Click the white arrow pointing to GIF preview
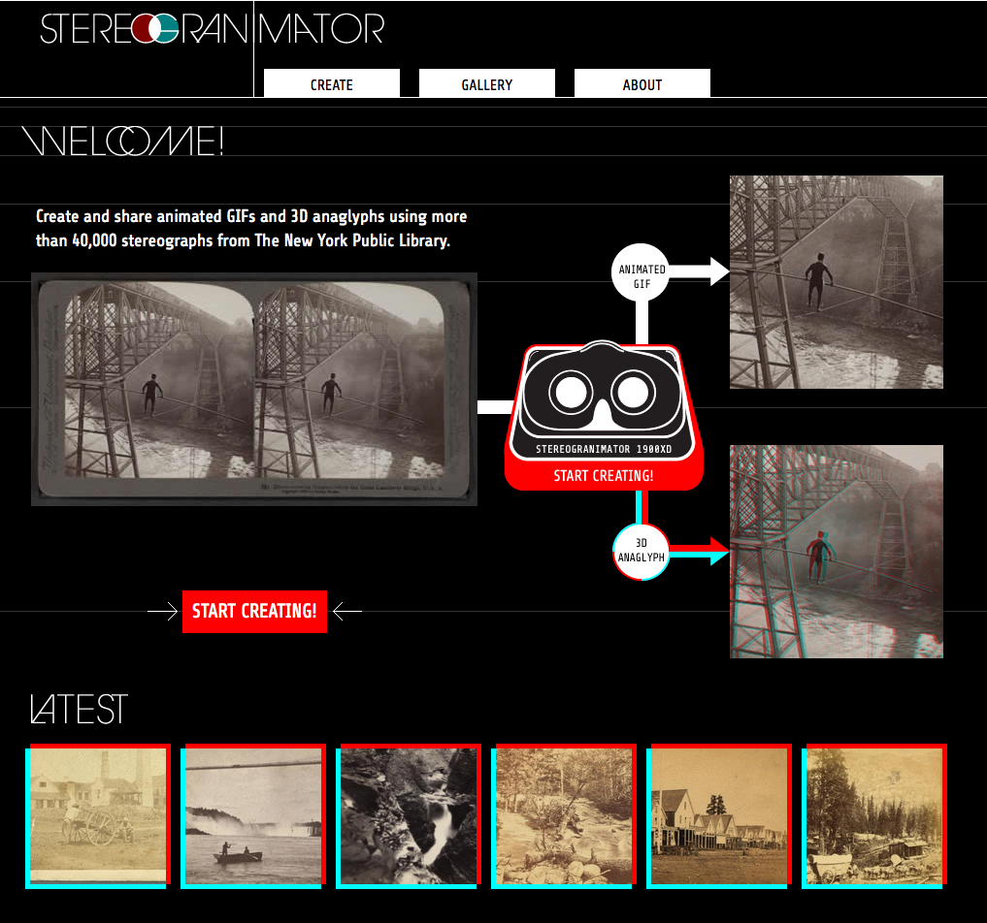The width and height of the screenshot is (987, 923). 701,271
